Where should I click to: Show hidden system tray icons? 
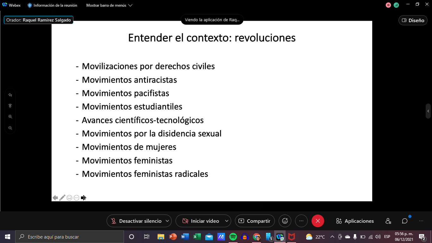[x=332, y=237]
